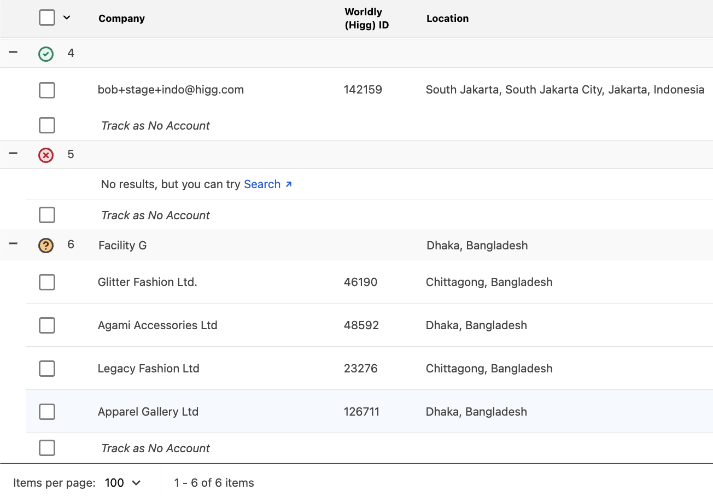The width and height of the screenshot is (713, 496).
Task: Click Track as No Account under Facility G
Action: click(155, 448)
